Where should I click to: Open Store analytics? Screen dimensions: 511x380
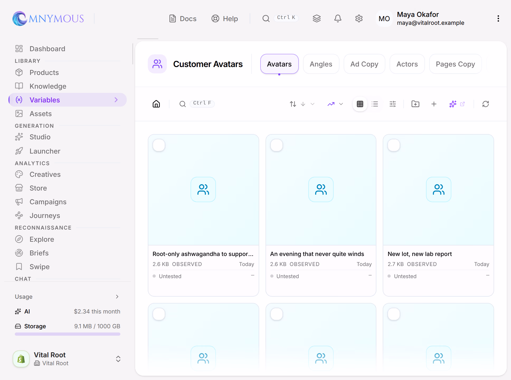68,188
